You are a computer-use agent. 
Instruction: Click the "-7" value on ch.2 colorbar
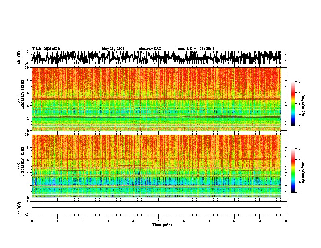point(299,193)
